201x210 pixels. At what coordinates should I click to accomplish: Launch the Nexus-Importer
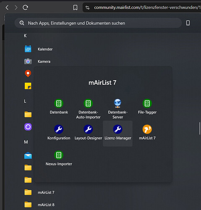tap(59, 155)
